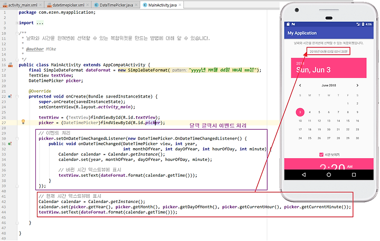Toggle the 시간 보이기 checkbox
The height and width of the screenshot is (241, 380).
click(321, 155)
